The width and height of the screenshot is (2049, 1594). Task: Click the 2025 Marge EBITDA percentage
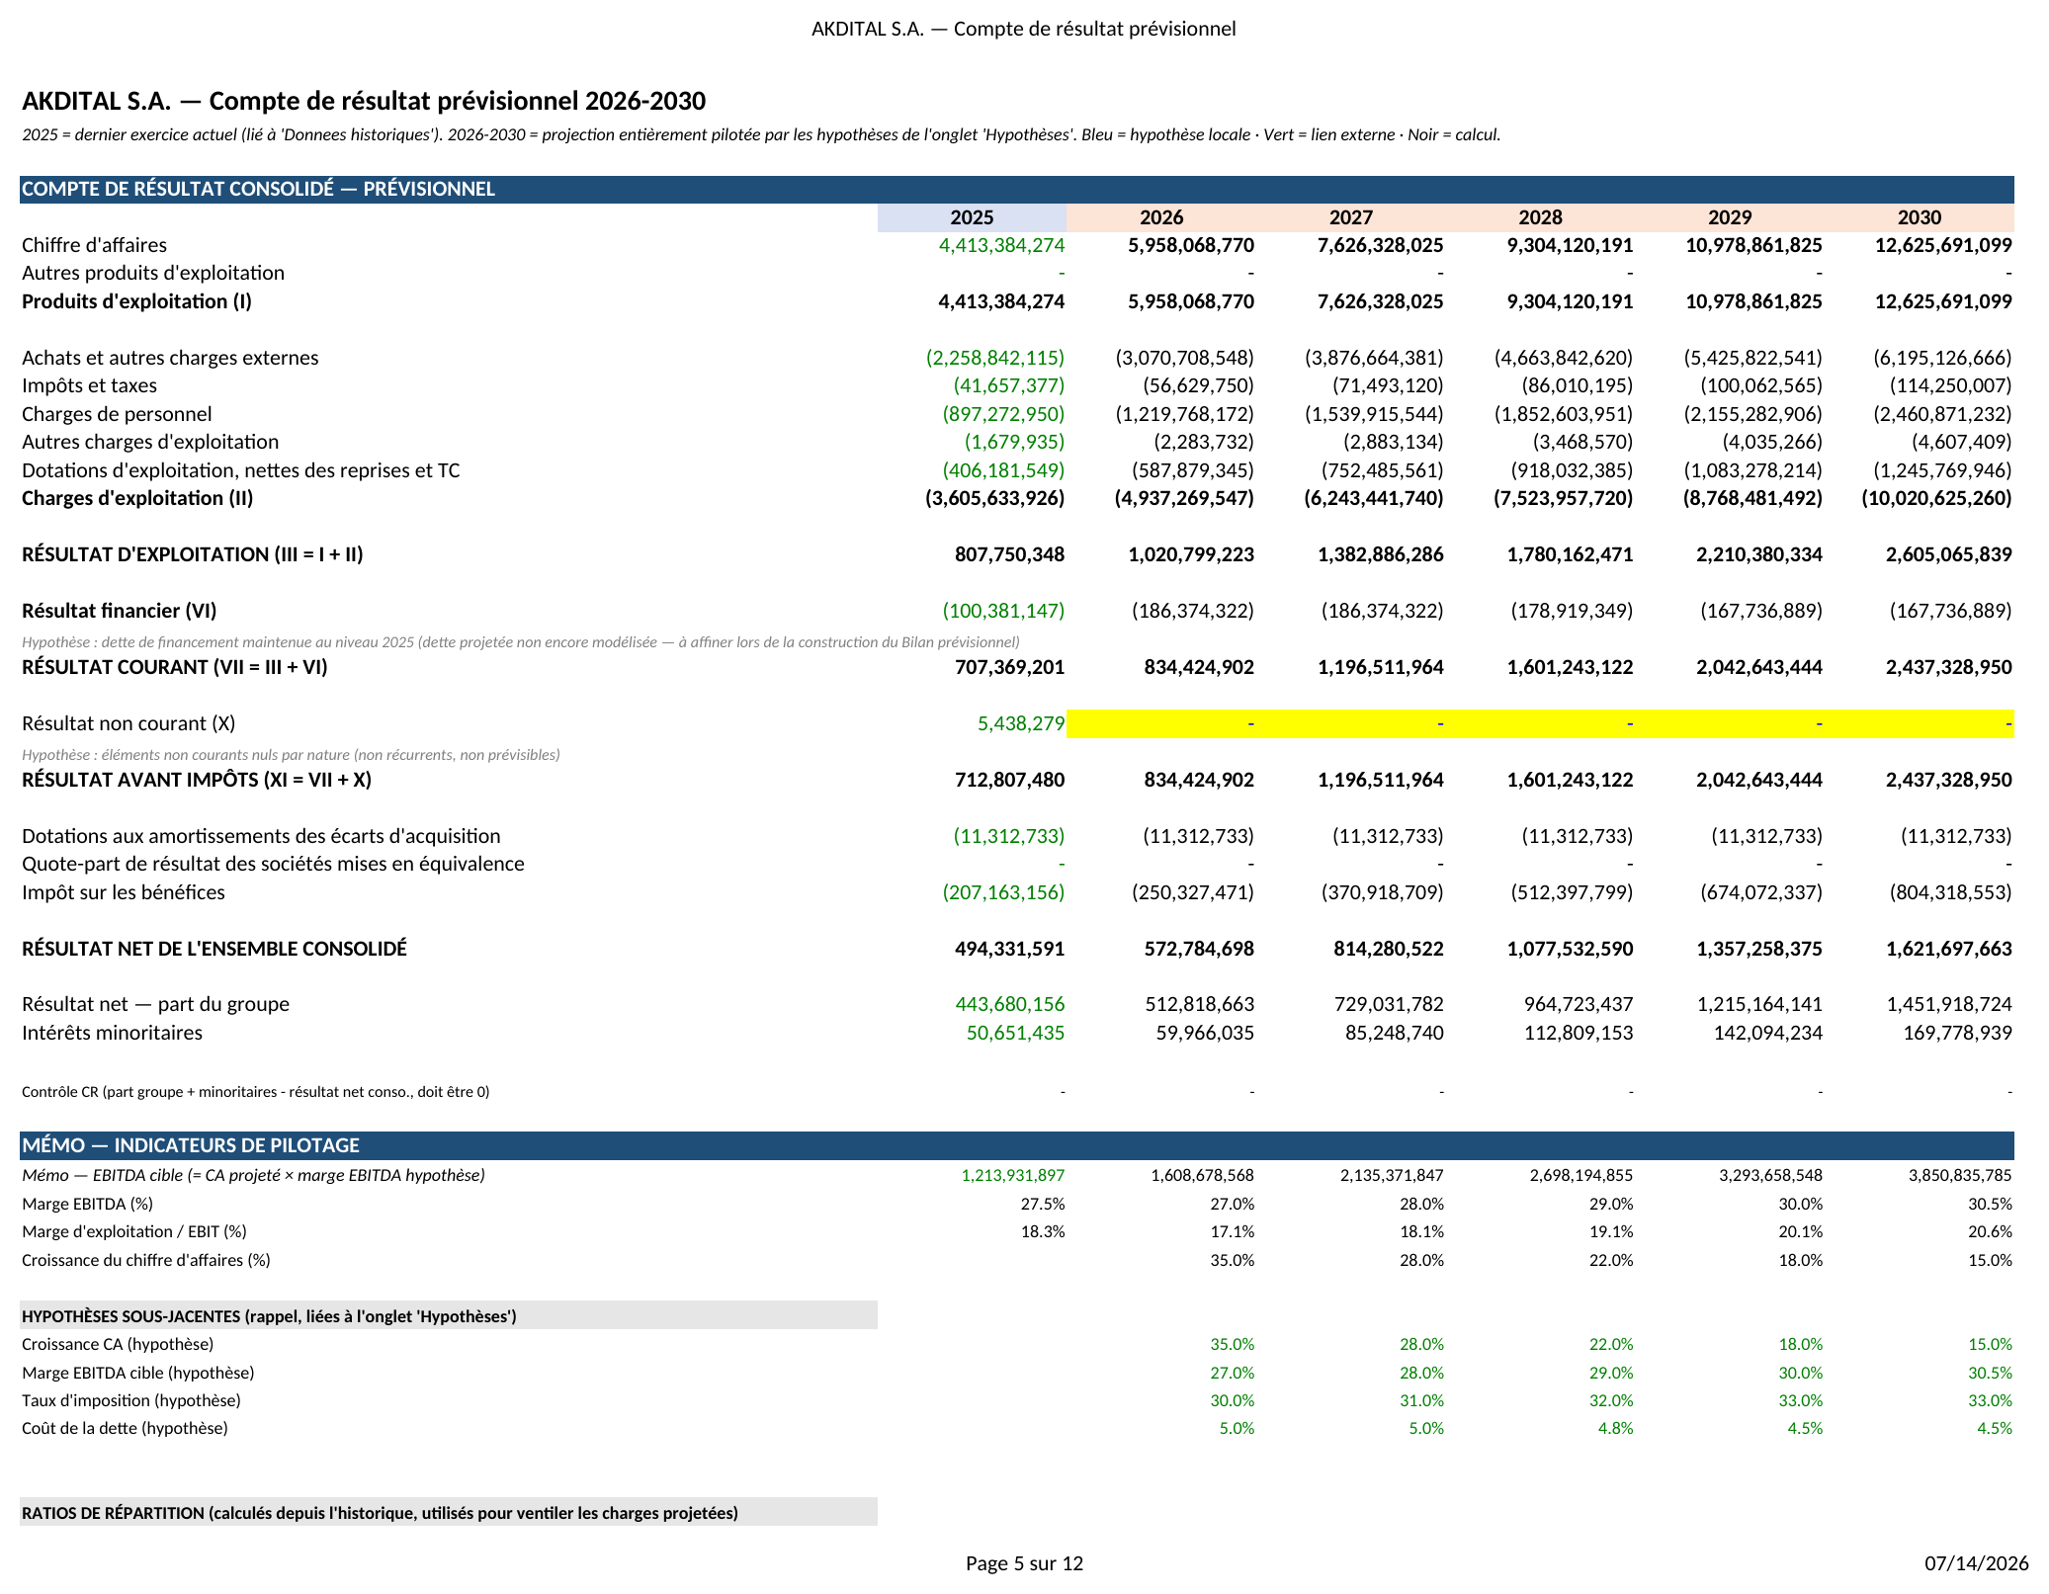point(1043,1204)
